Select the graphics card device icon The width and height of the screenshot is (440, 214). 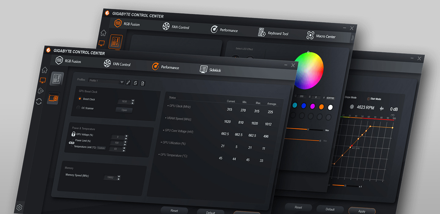tap(53, 98)
